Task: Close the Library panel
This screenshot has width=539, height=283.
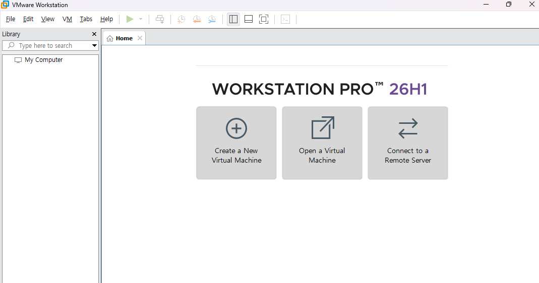Action: coord(94,34)
